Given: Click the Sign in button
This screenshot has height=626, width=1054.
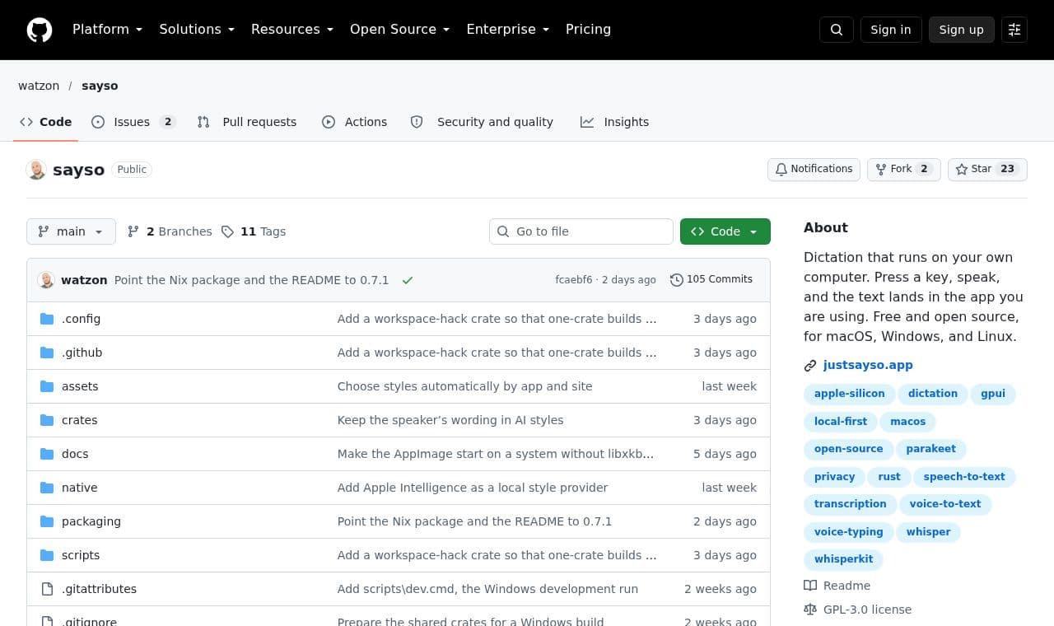Looking at the screenshot, I should (891, 30).
